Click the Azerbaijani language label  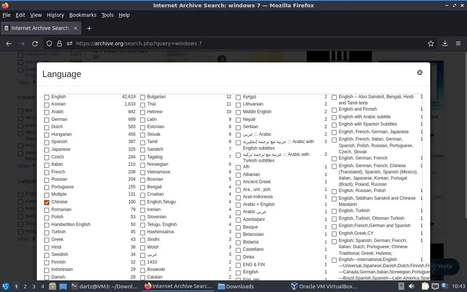[x=254, y=219]
